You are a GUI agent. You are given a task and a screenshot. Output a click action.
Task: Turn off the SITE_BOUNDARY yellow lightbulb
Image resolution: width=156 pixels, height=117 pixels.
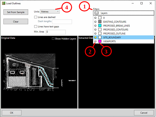click(x=95, y=37)
